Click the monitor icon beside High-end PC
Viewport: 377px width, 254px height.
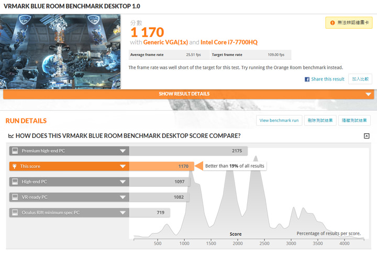click(15, 181)
